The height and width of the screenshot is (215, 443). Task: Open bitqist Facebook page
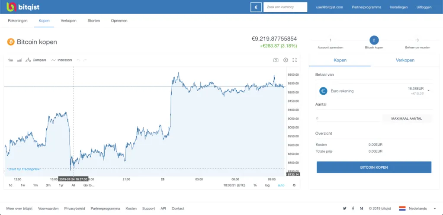click(x=353, y=209)
